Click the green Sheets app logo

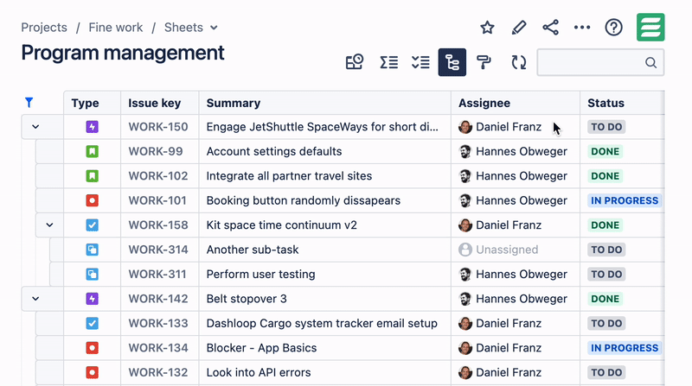[650, 28]
